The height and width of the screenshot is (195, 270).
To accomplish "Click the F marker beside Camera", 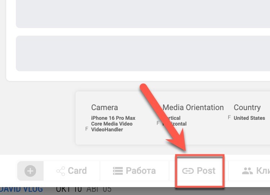I will tap(87, 129).
